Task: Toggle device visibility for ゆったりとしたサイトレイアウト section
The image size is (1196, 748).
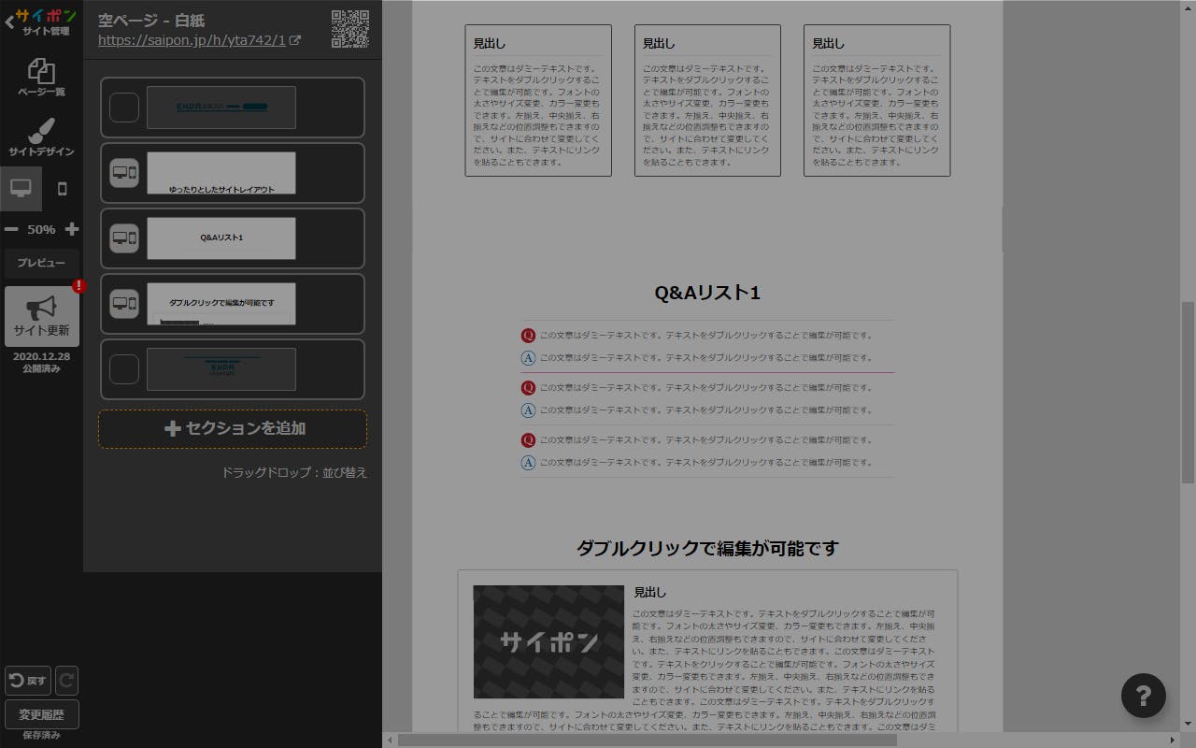Action: click(124, 173)
